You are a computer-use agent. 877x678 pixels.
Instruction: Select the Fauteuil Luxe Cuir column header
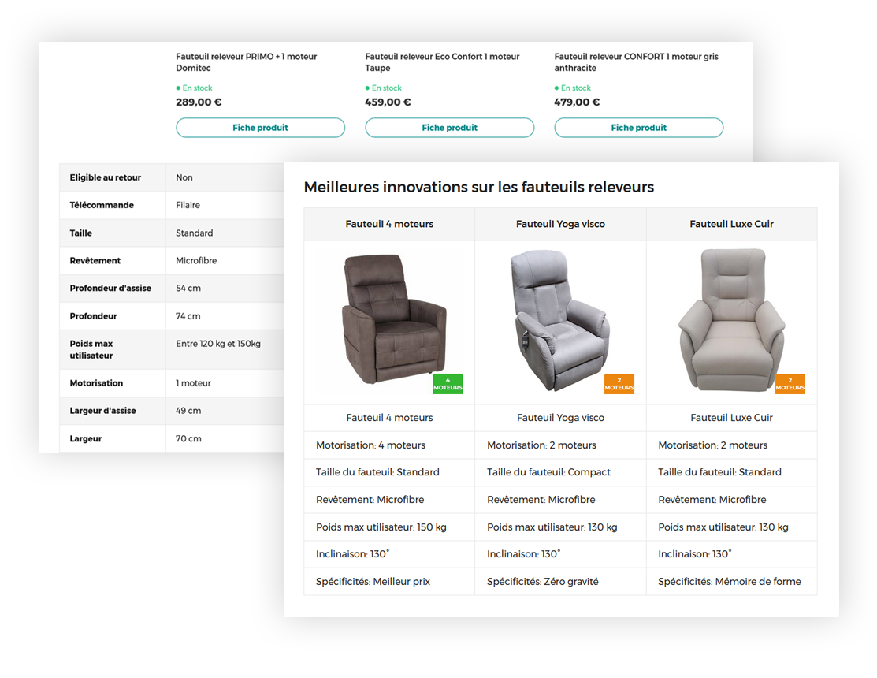[x=731, y=224]
